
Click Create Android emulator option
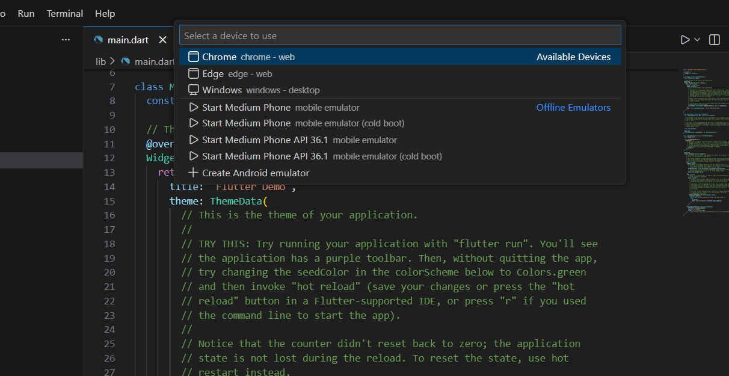click(x=255, y=173)
